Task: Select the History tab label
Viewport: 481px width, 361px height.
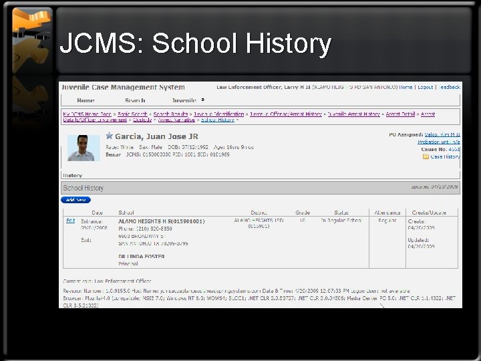Action: tap(72, 175)
